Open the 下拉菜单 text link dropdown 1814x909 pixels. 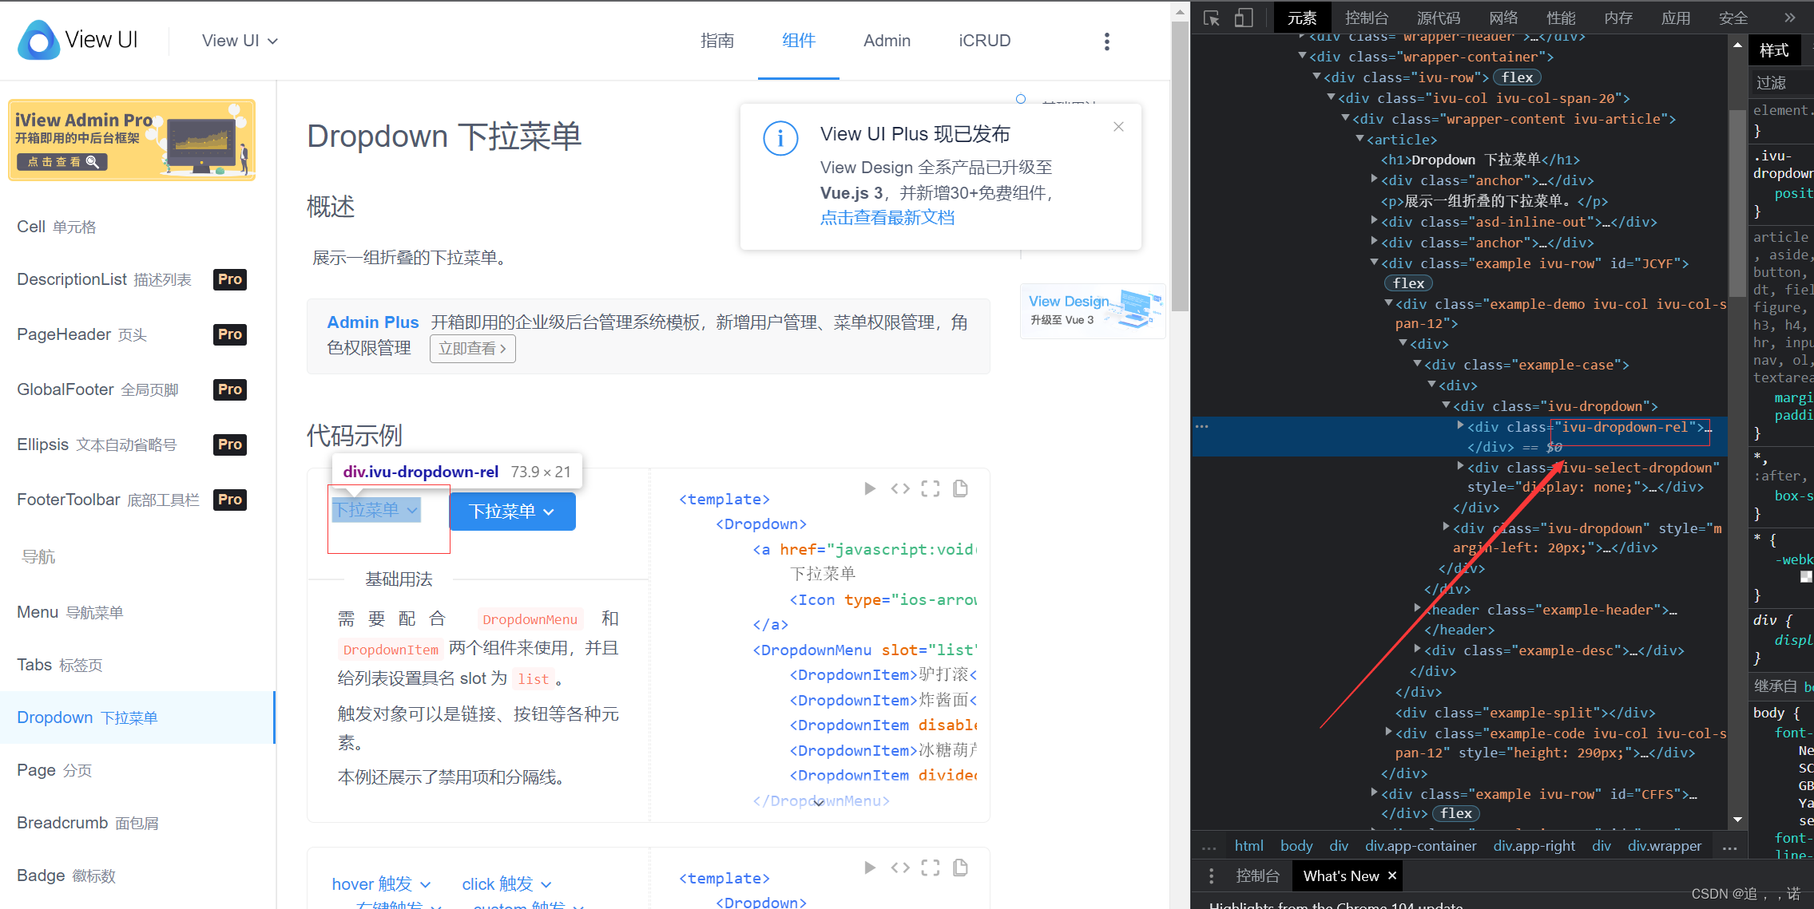pyautogui.click(x=375, y=510)
